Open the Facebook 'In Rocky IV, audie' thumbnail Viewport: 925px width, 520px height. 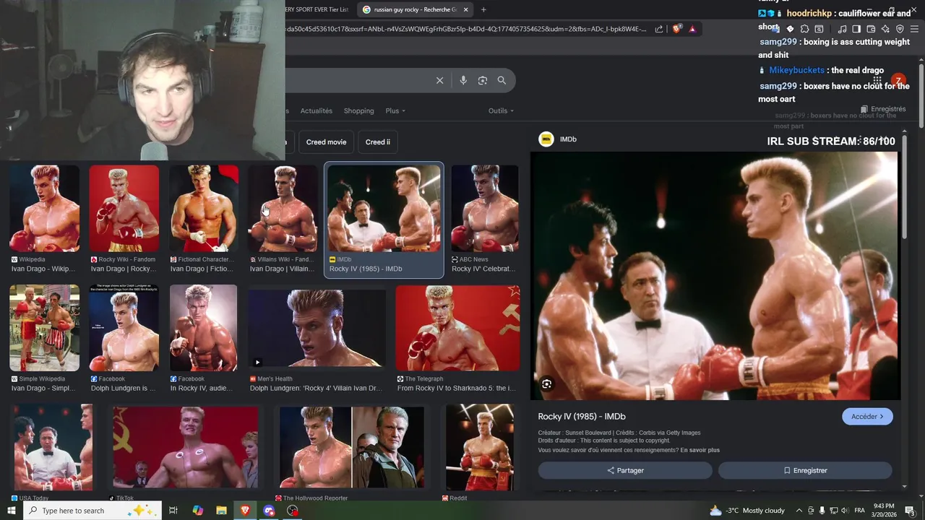[204, 328]
